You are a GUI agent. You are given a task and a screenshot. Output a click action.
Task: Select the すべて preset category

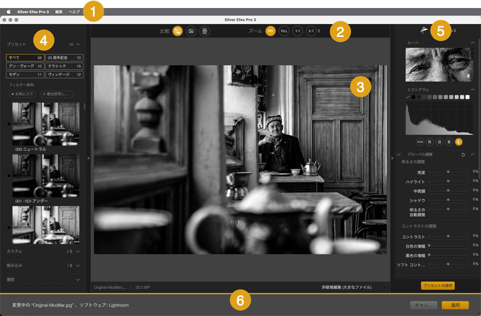tap(25, 58)
